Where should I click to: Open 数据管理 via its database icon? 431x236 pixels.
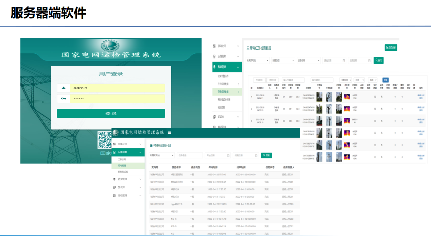click(214, 67)
